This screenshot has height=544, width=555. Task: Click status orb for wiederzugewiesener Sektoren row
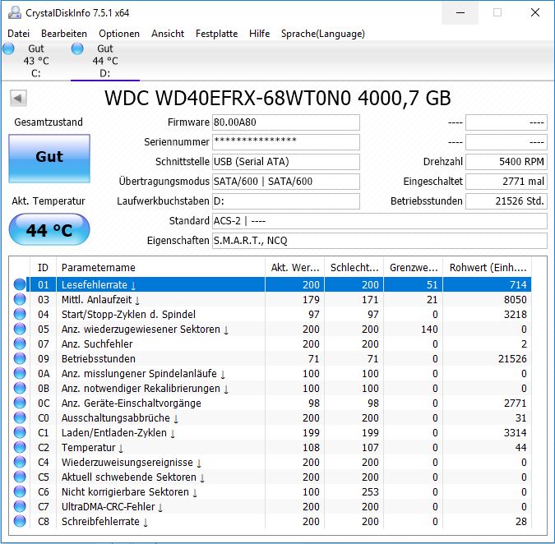coord(20,329)
